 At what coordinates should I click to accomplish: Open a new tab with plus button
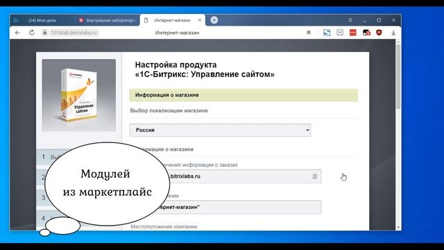214,20
